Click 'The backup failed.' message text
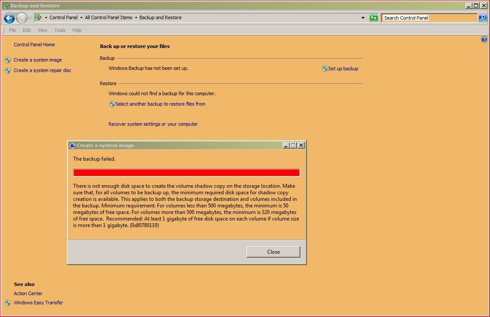The height and width of the screenshot is (317, 490). click(x=94, y=159)
